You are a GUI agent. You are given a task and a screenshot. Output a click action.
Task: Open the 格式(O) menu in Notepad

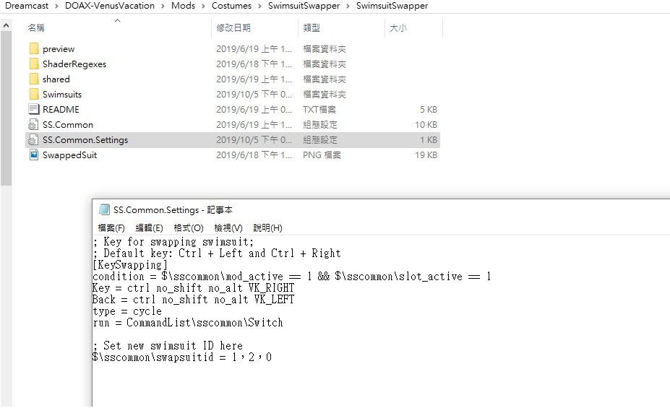click(x=189, y=228)
